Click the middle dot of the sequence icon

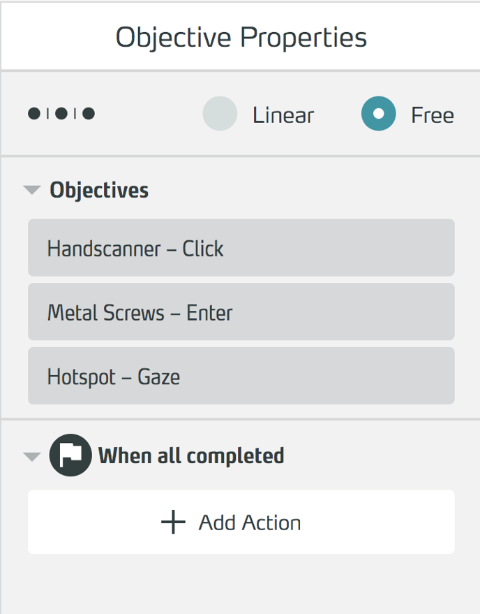(x=61, y=113)
